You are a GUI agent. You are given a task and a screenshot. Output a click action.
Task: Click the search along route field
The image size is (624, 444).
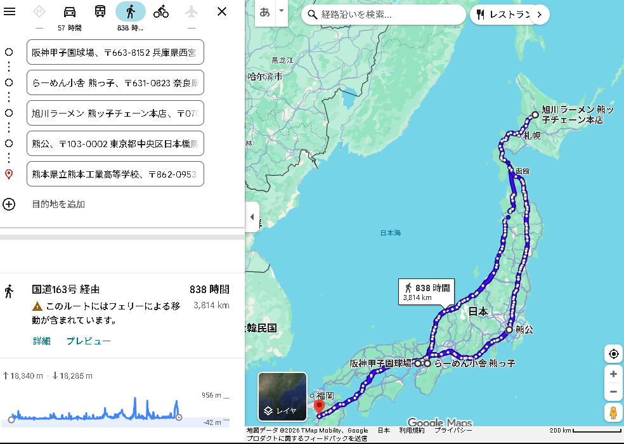point(387,14)
